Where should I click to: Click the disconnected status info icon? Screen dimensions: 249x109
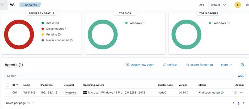[x=222, y=93]
